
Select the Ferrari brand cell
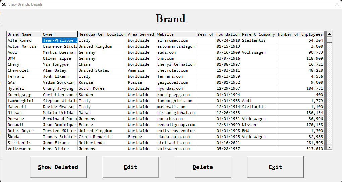(x=24, y=76)
